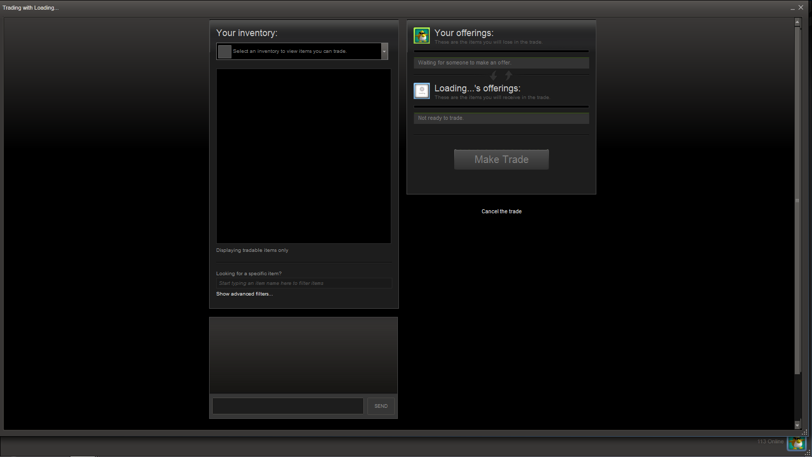Viewport: 812px width, 457px height.
Task: Open the inventory selection dropdown
Action: coord(302,51)
